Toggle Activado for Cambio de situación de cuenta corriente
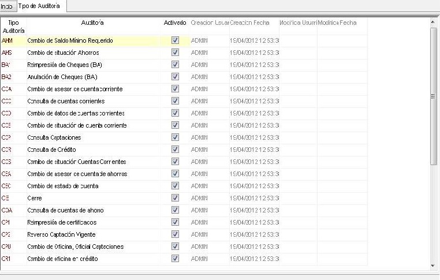This screenshot has width=440, height=280. point(175,125)
